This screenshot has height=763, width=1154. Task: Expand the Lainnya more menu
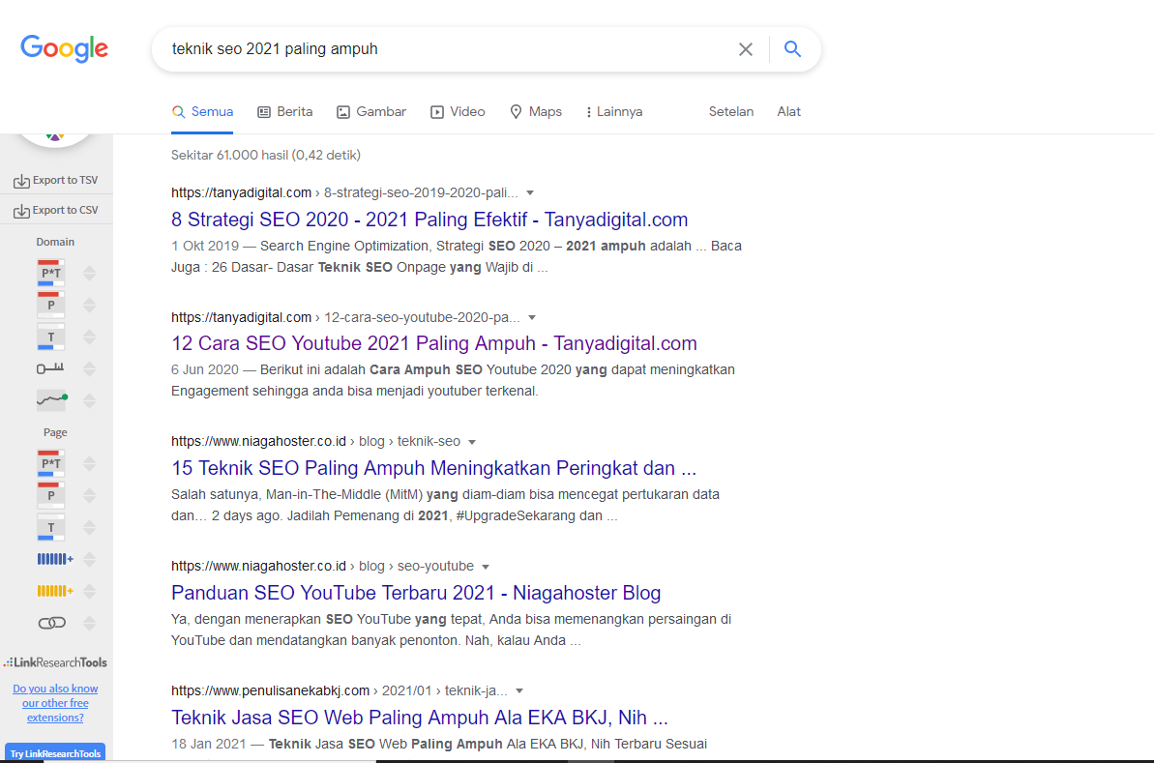point(614,112)
